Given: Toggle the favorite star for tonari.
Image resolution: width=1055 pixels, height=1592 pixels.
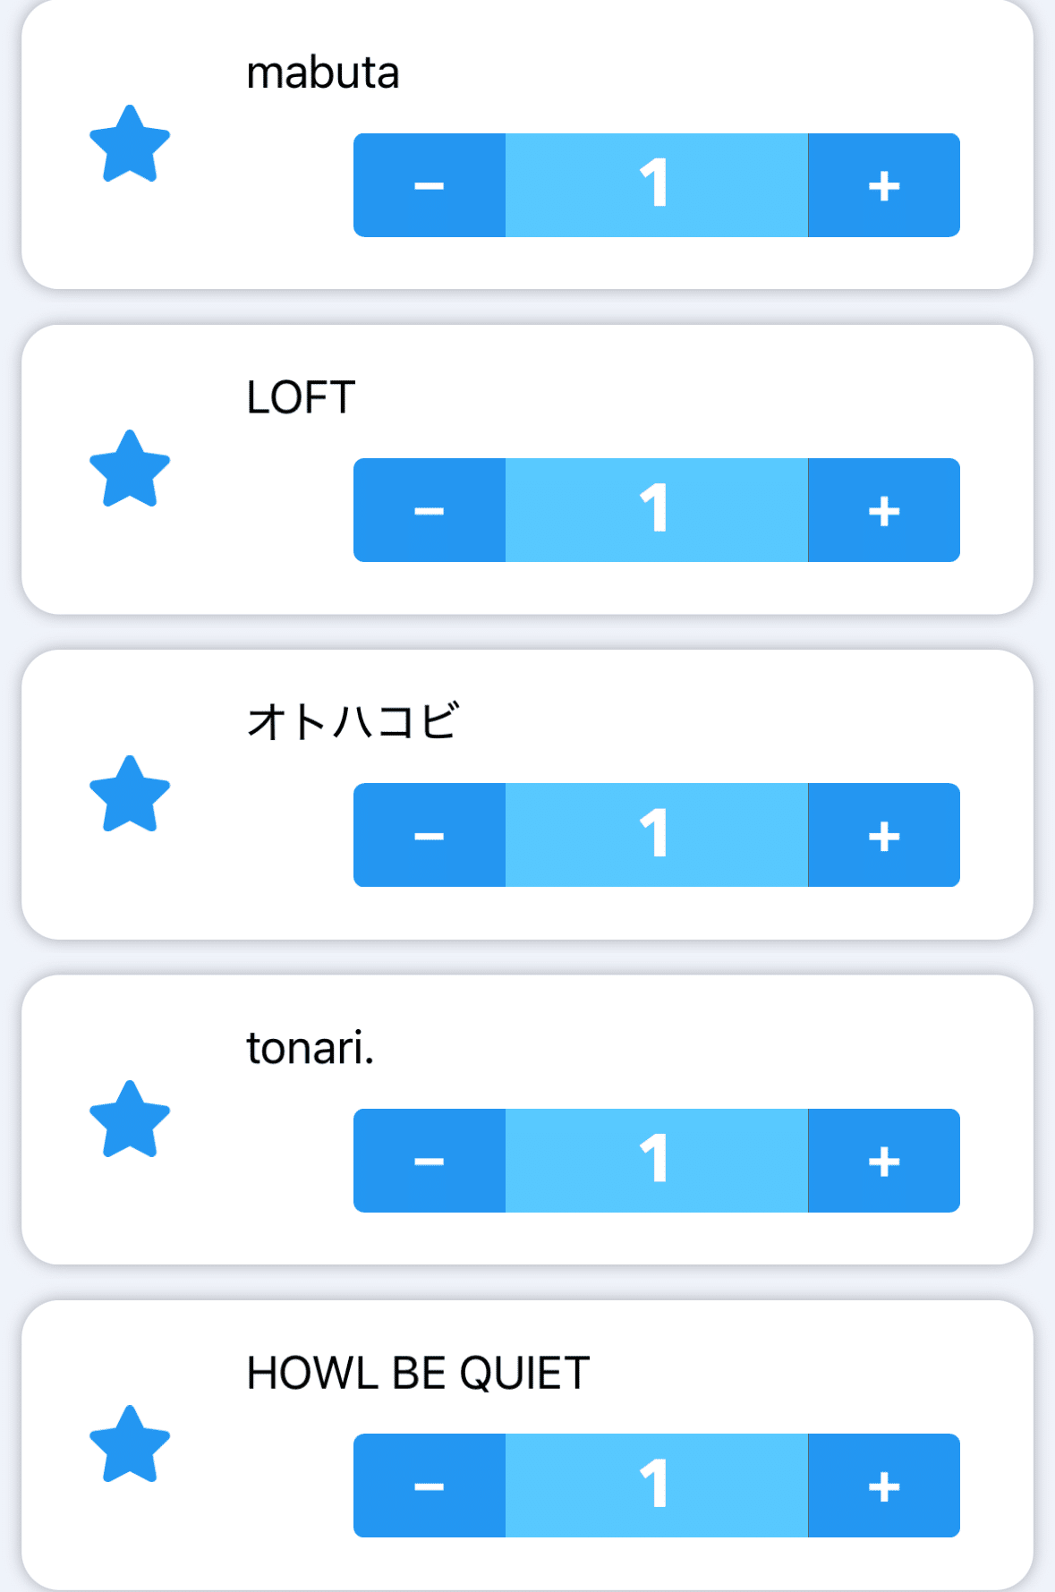Looking at the screenshot, I should point(130,1120).
